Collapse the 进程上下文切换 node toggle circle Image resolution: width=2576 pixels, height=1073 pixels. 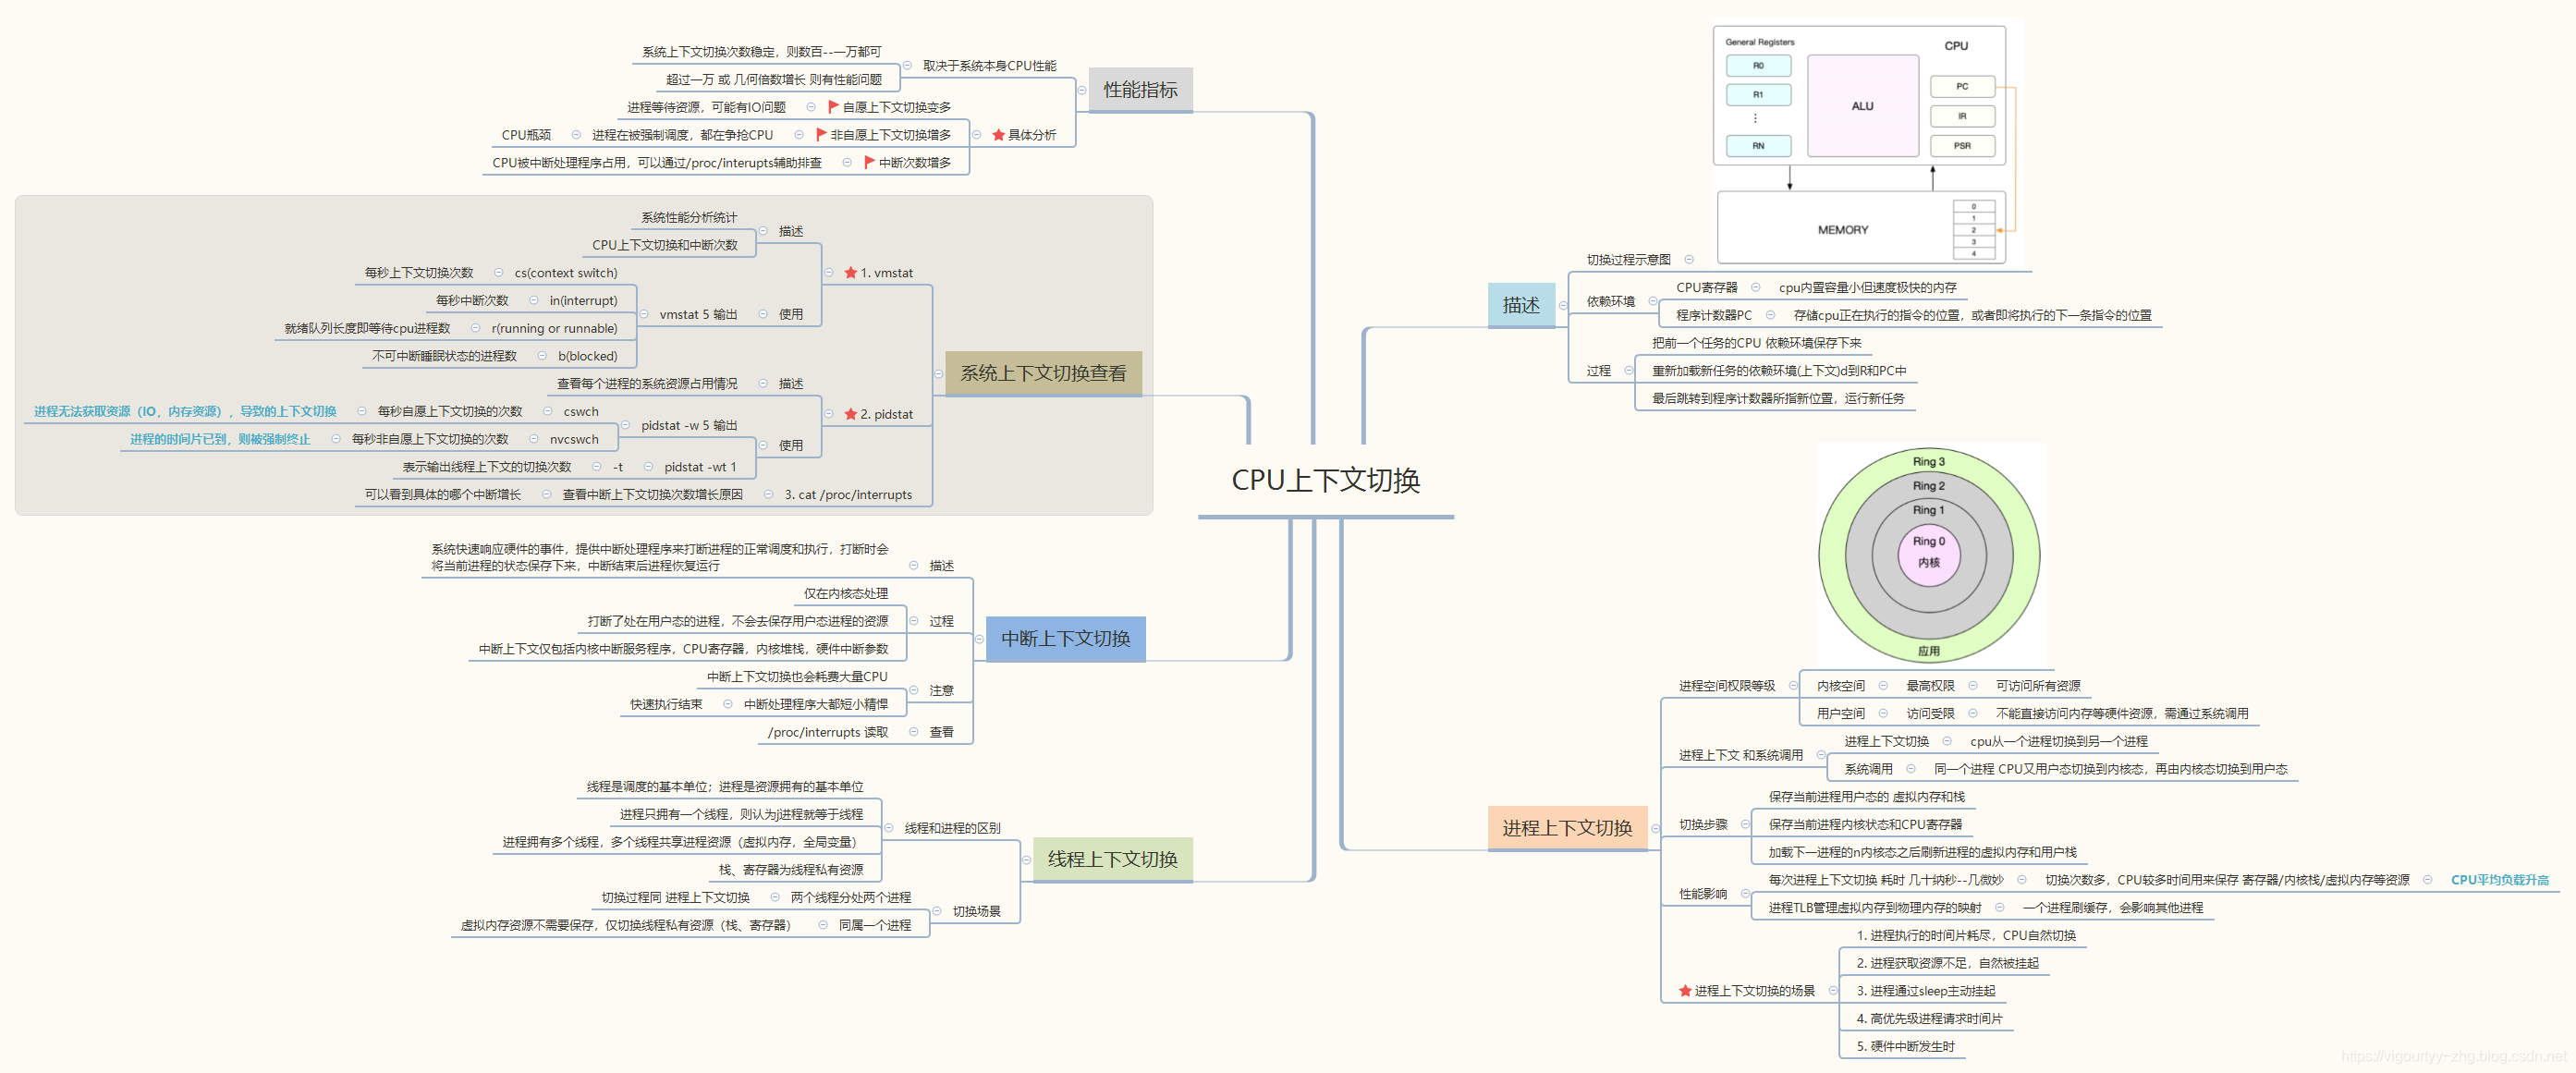[1656, 828]
